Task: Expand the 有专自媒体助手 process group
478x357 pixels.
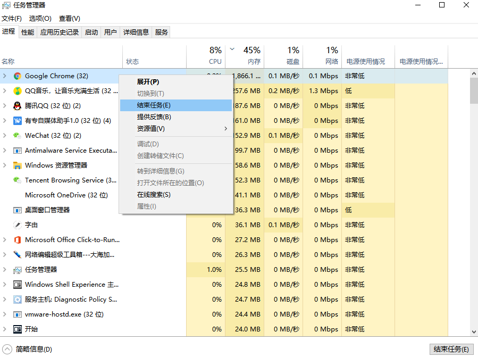Action: (5, 121)
